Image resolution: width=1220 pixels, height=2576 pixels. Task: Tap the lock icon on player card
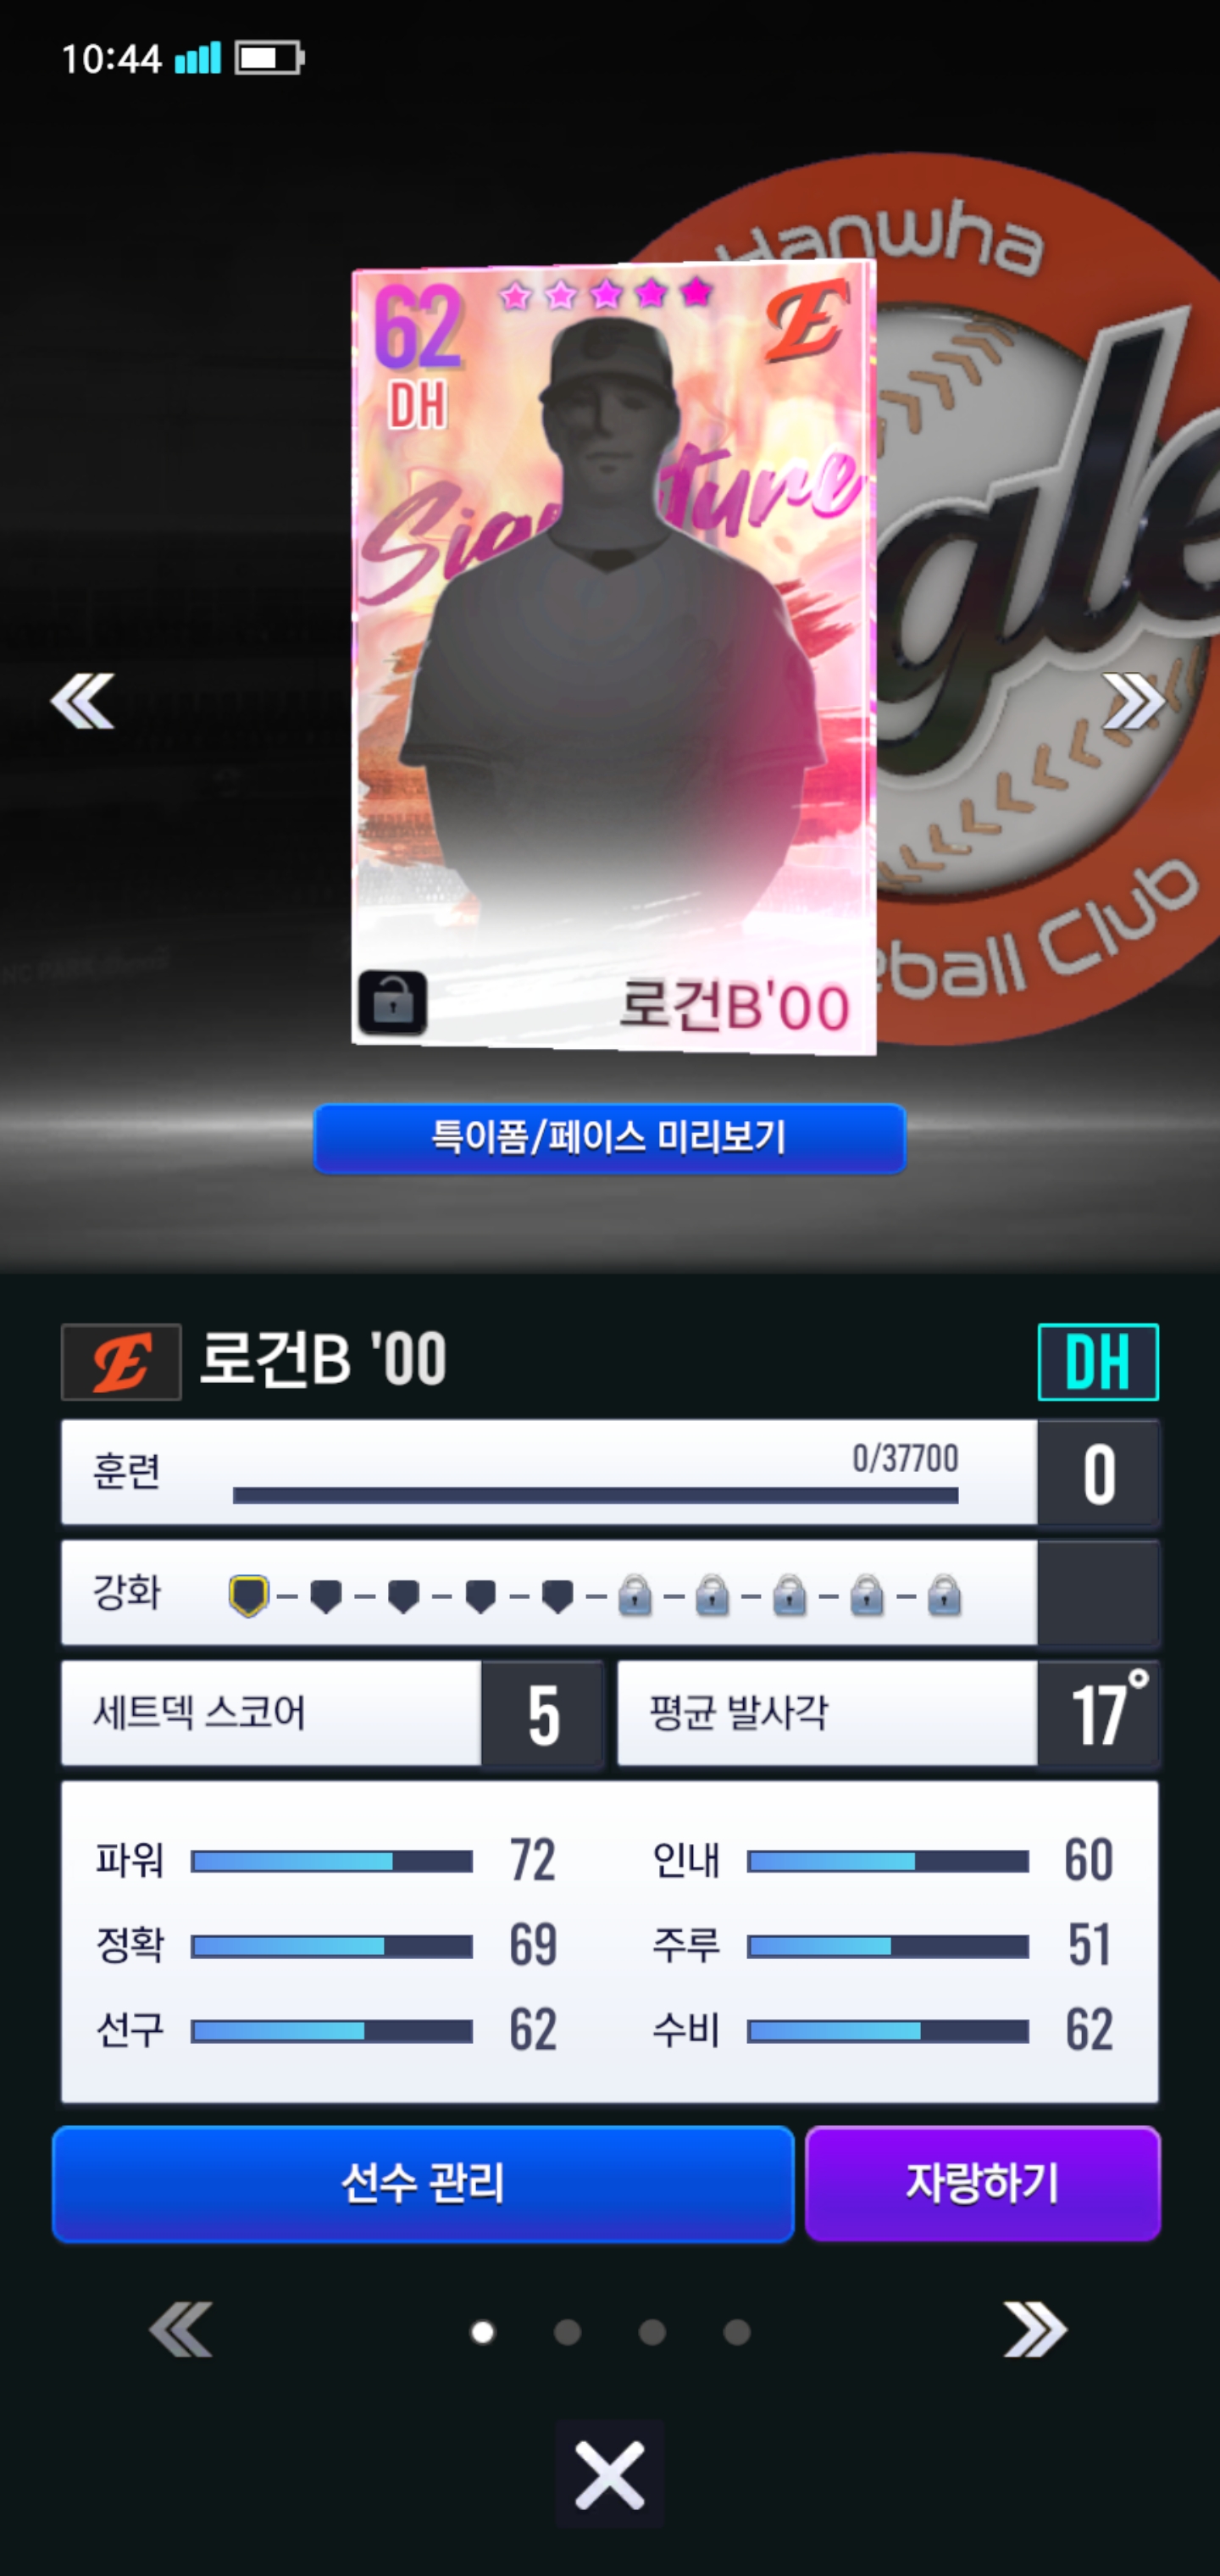392,1001
